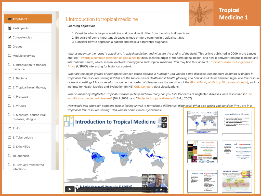
Task: Open the '8. Tuberculosis' section
Action: tap(22, 137)
